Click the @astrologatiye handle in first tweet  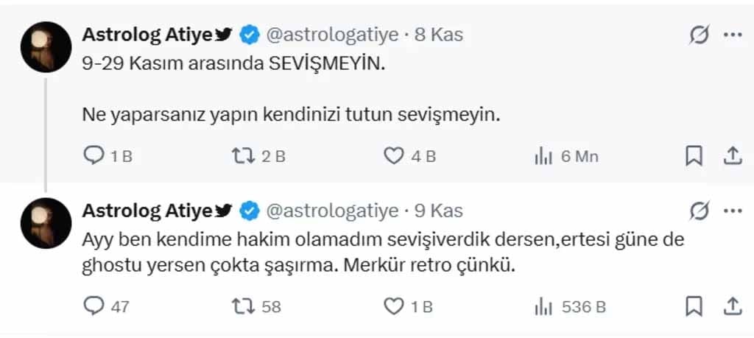(331, 35)
